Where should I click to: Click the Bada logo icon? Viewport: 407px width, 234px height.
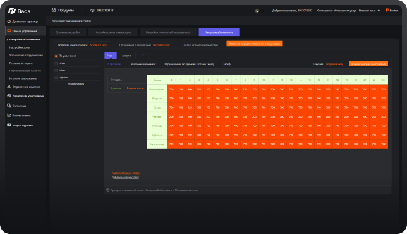[12, 11]
